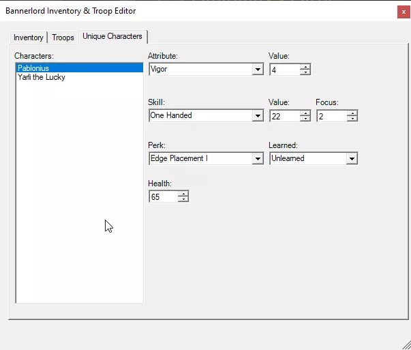Screen dimensions: 411x350
Task: Increase the Focus value with up arrow
Action: point(352,113)
